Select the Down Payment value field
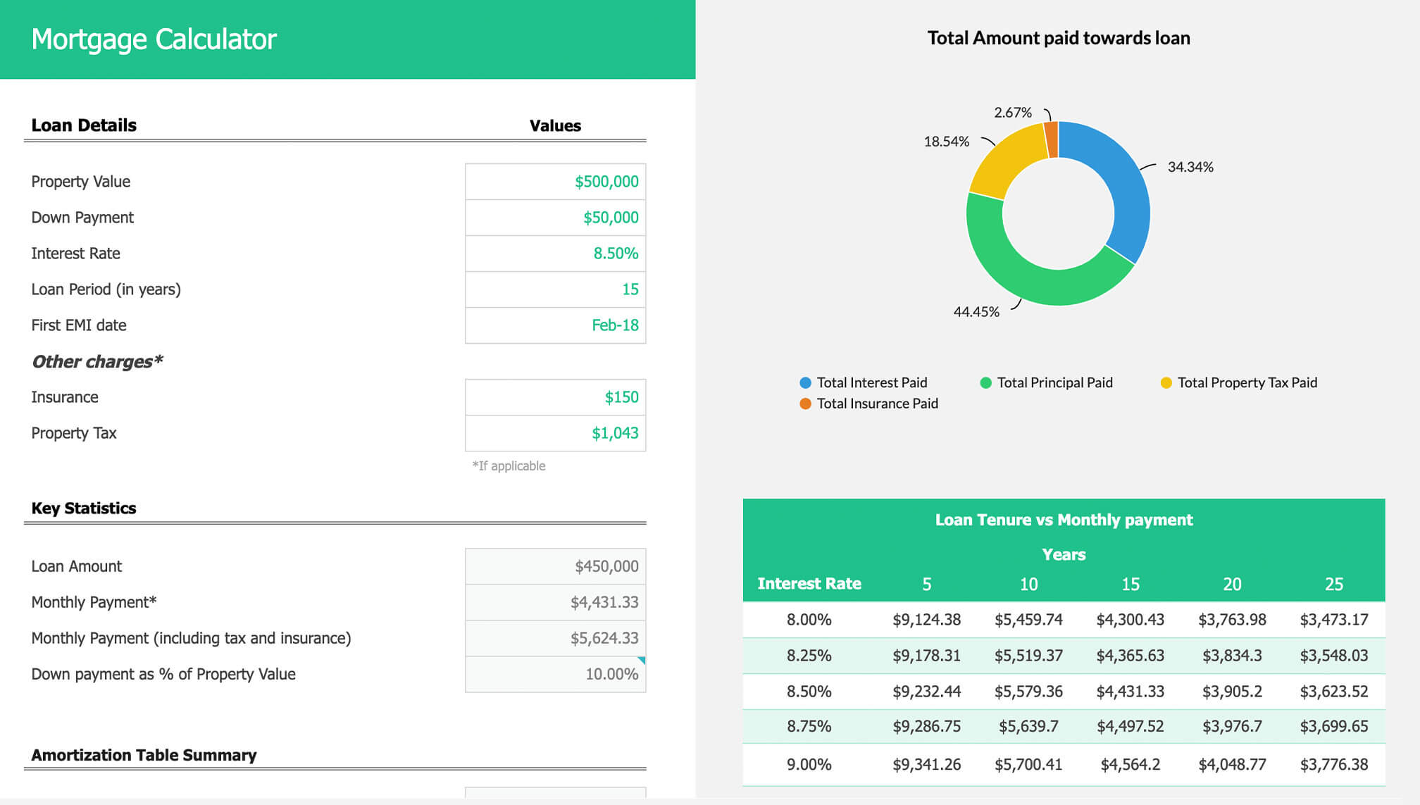This screenshot has width=1420, height=805. [555, 218]
